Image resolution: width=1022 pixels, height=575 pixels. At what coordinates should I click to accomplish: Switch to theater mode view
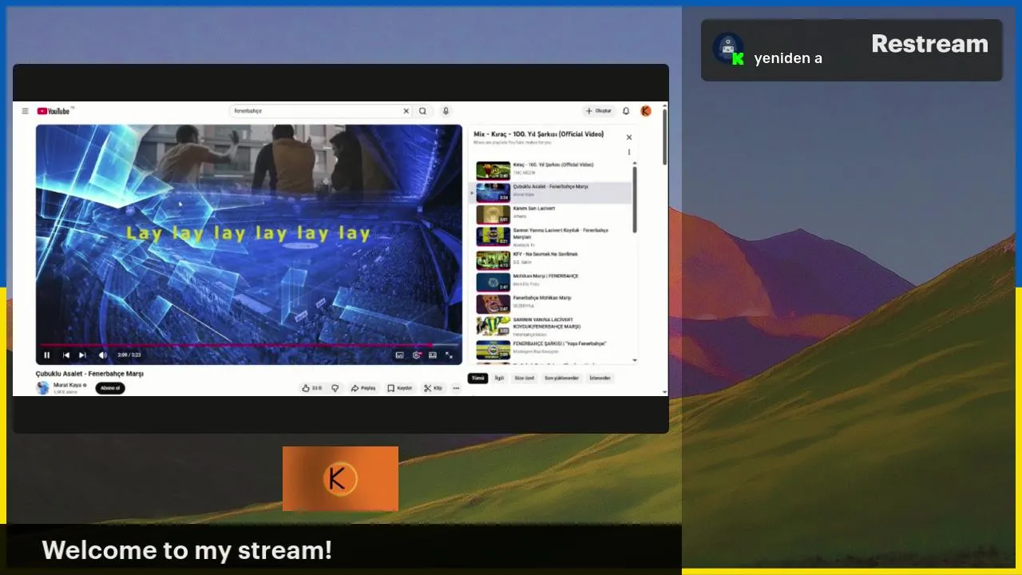click(x=433, y=355)
